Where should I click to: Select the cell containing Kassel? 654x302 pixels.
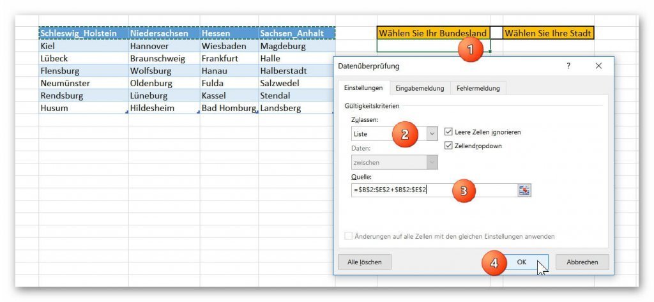(229, 96)
